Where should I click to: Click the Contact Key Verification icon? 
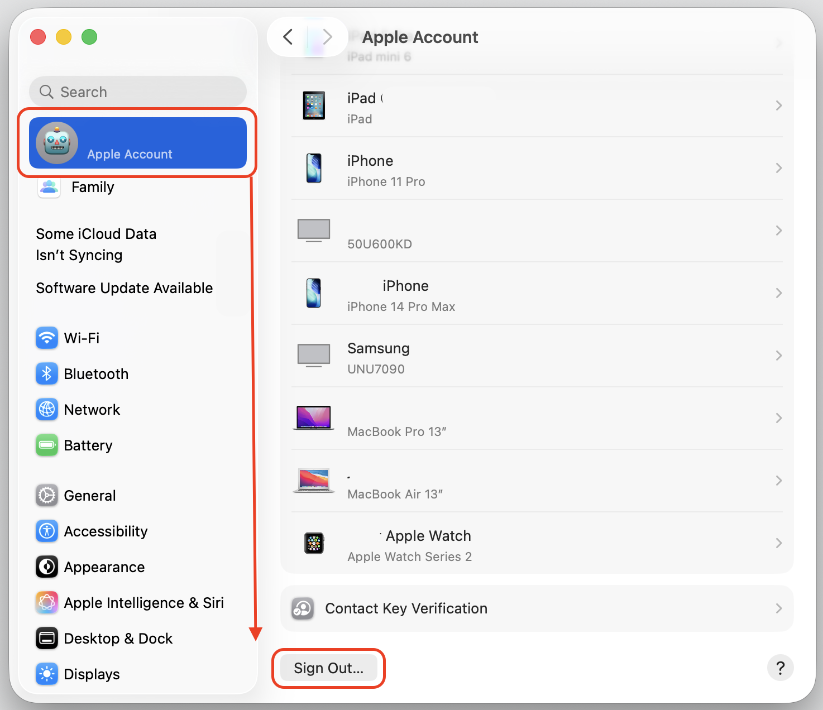coord(303,608)
